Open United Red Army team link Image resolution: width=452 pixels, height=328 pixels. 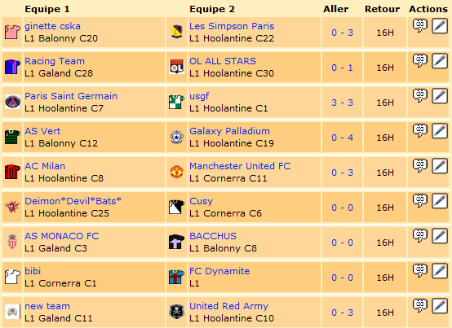click(228, 306)
